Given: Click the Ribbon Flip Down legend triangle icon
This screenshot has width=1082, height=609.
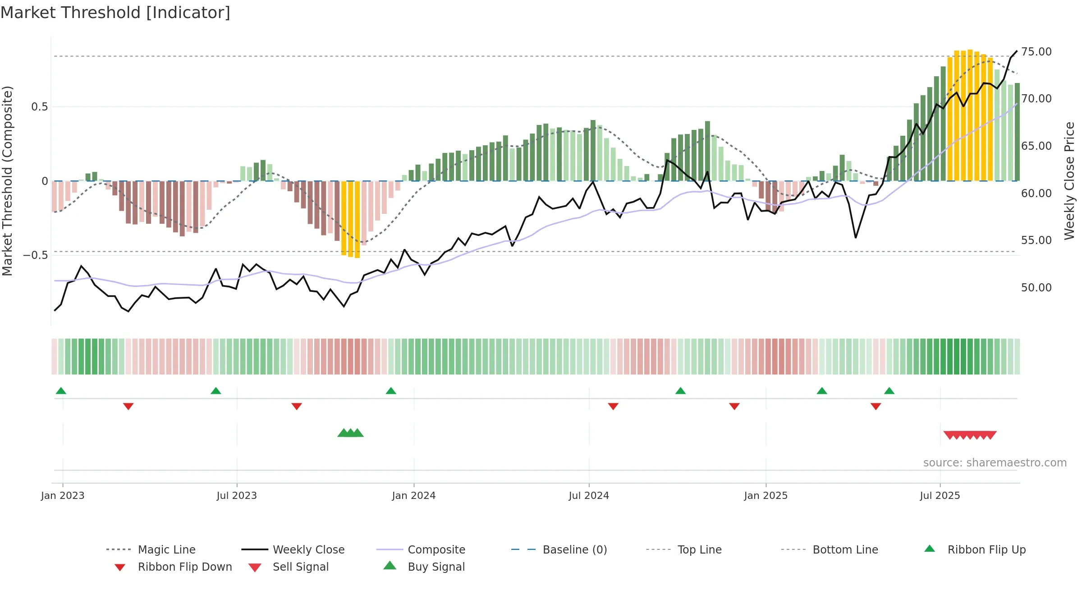Looking at the screenshot, I should coord(120,567).
